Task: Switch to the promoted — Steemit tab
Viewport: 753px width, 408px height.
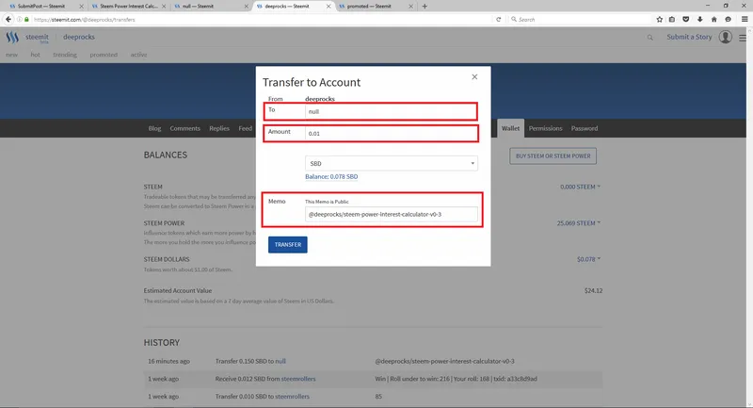Action: click(376, 7)
